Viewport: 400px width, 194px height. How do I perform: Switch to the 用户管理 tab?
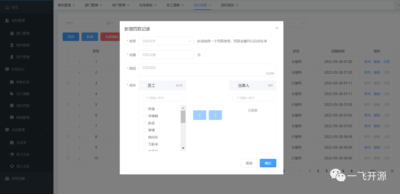[119, 5]
